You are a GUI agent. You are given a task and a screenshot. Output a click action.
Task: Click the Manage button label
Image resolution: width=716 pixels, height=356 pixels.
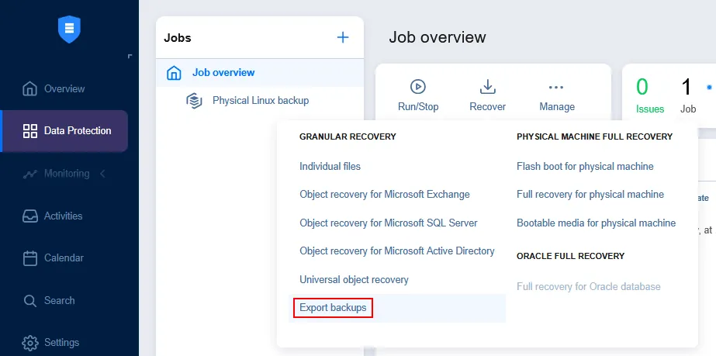point(557,107)
